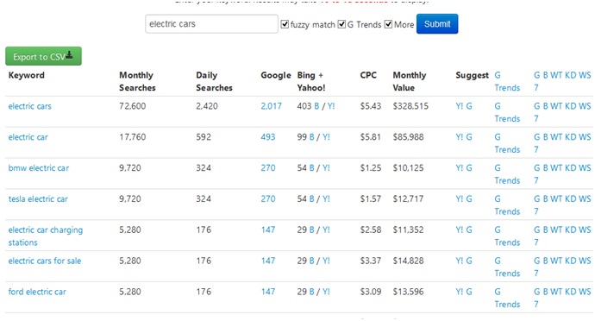595x321 pixels.
Task: Click the Keyword column header
Action: pyautogui.click(x=27, y=75)
